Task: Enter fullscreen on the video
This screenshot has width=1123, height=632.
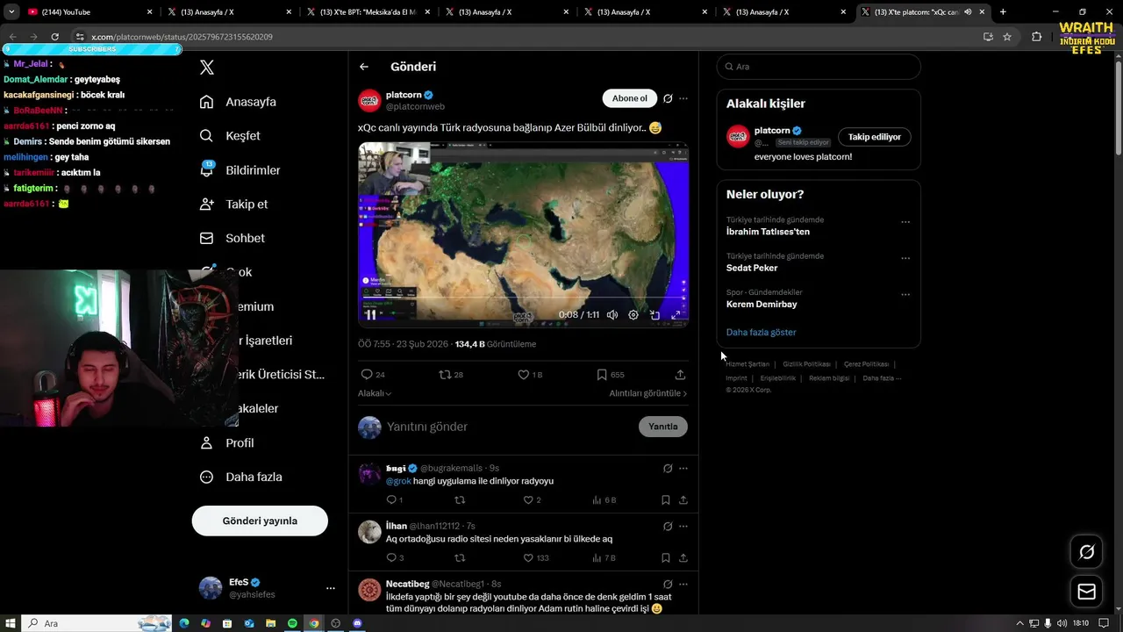Action: pos(676,314)
